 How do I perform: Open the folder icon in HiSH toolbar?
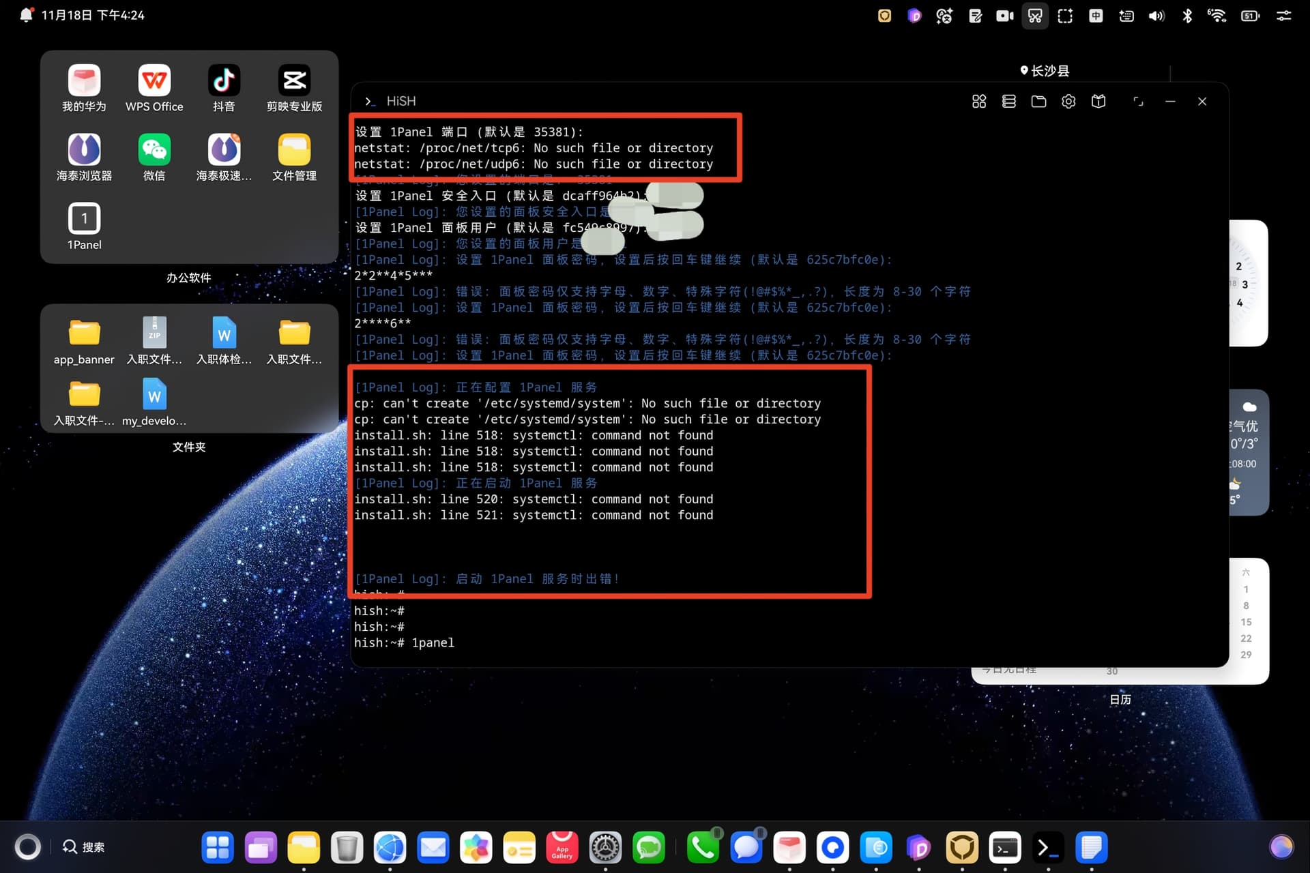(1038, 102)
